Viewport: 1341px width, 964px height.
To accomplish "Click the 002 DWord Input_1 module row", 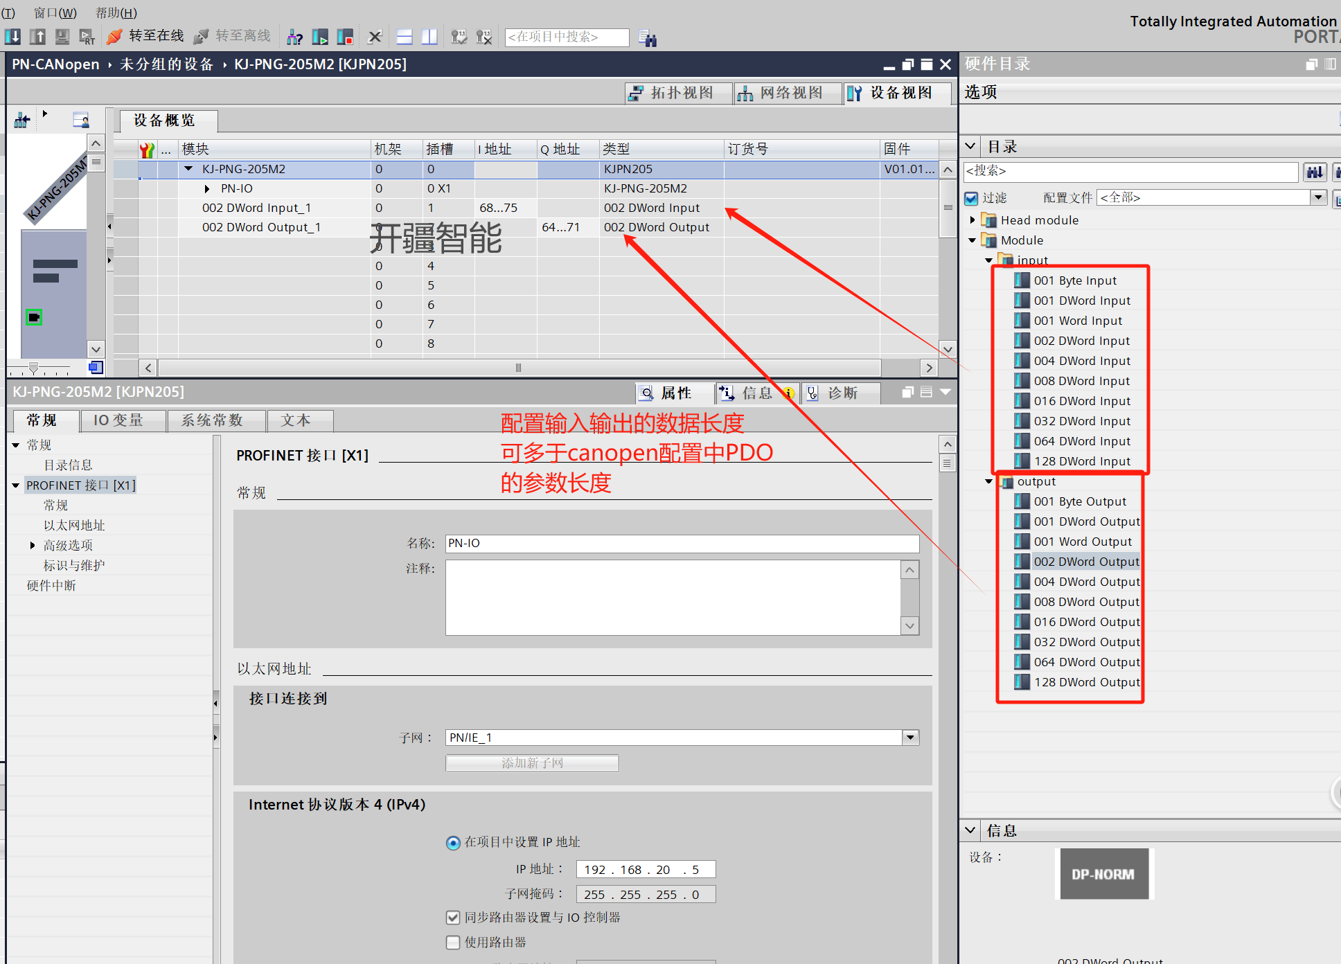I will tap(526, 208).
